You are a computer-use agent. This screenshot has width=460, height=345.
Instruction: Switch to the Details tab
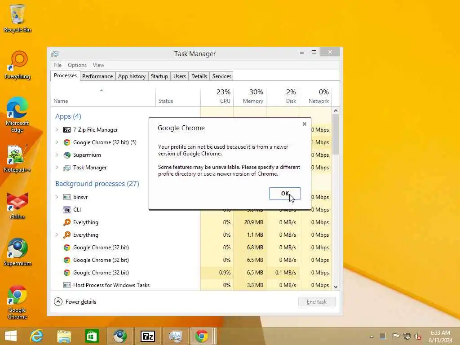point(199,76)
